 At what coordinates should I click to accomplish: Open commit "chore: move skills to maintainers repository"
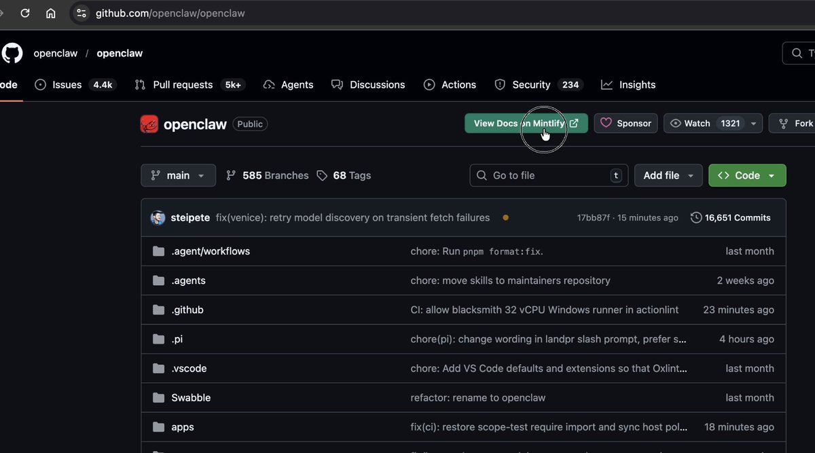pos(511,280)
